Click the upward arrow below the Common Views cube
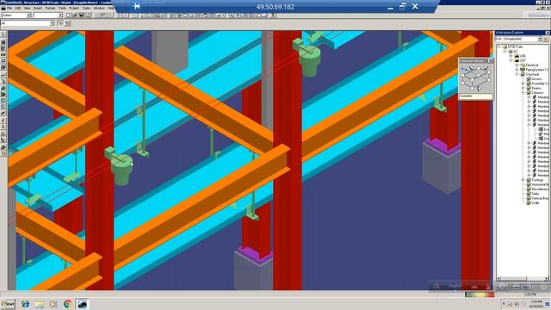 [x=479, y=89]
